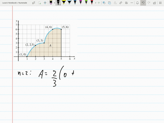Choose the Lasso Select tool
Viewport: 164px width, 123px height.
(39, 3)
